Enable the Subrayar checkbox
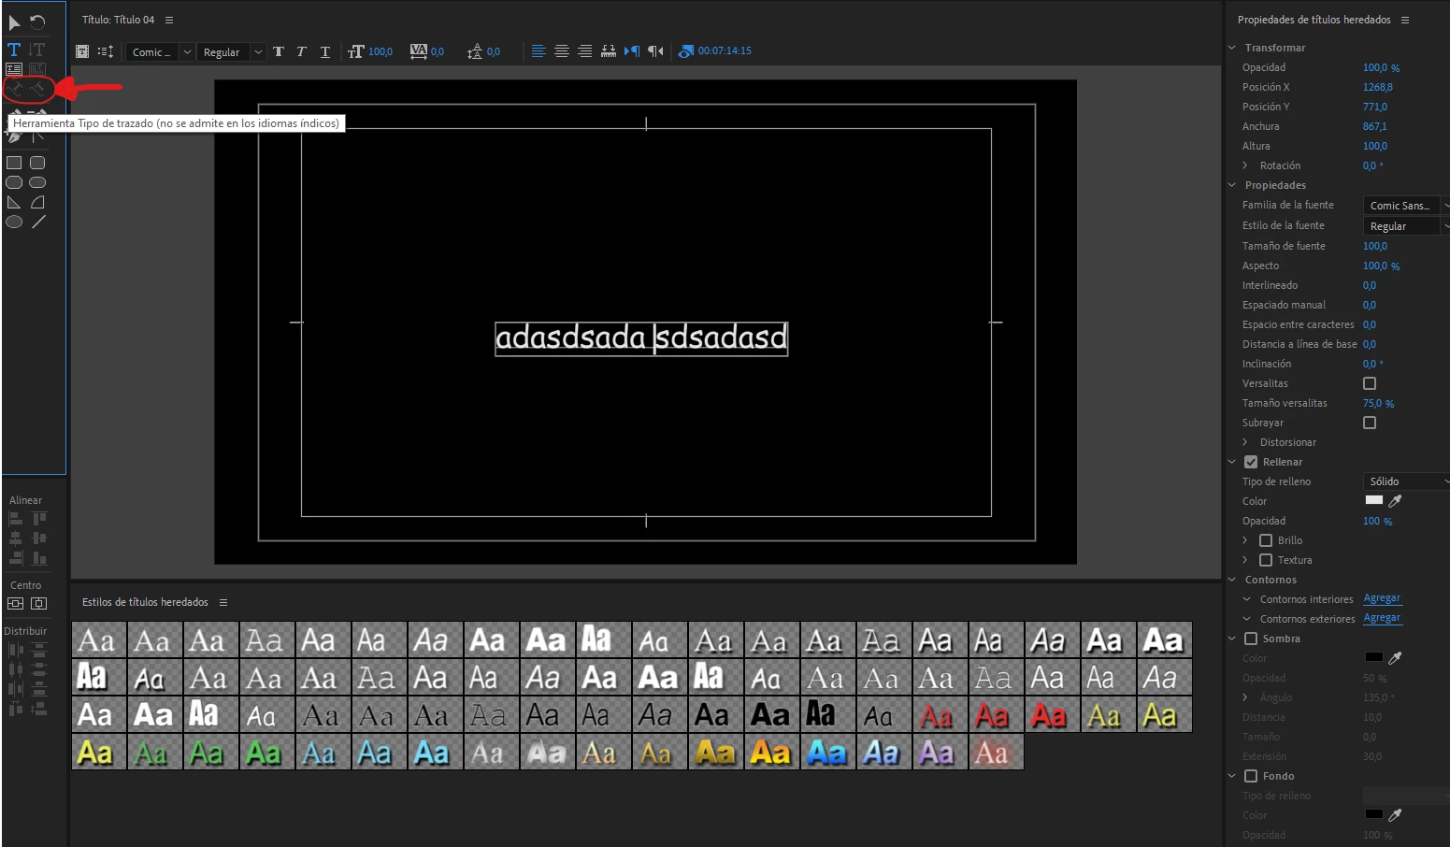 [1370, 423]
